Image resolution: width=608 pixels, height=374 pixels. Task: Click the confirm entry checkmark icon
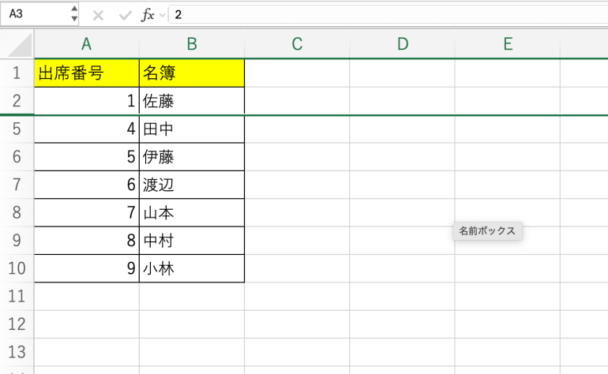point(123,15)
